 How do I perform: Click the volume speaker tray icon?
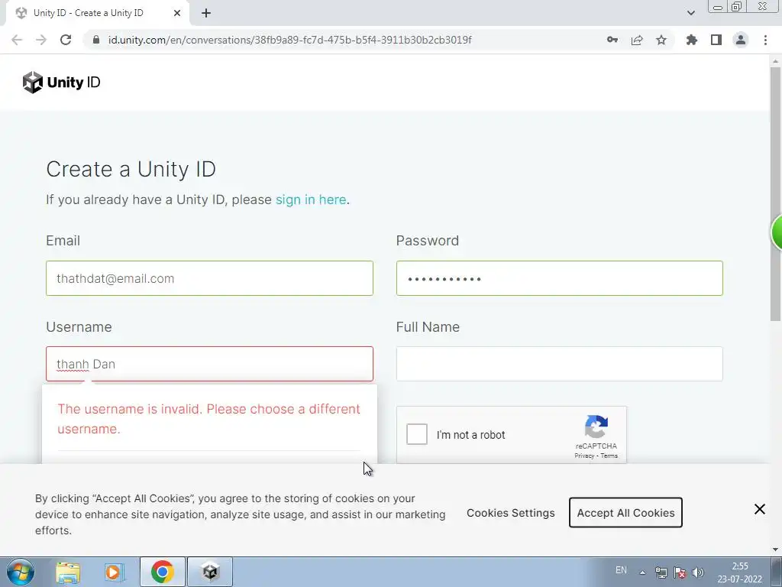point(698,572)
